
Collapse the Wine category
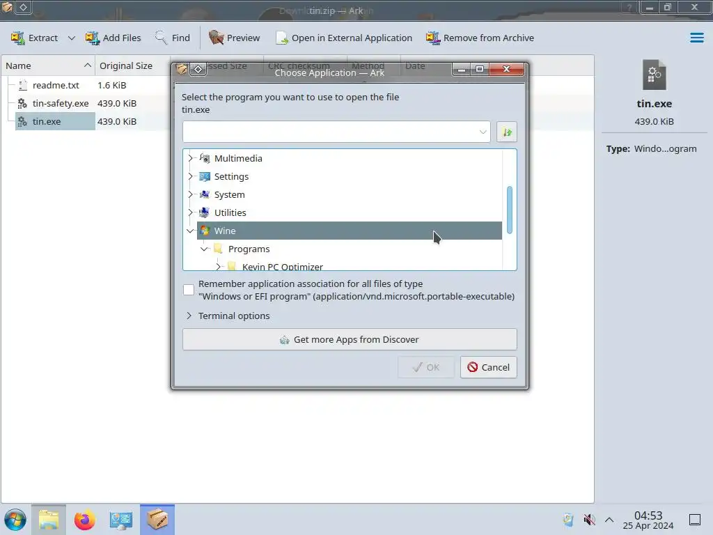(x=191, y=231)
